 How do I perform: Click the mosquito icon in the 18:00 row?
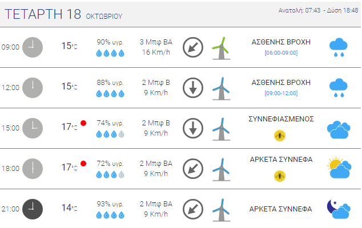280,176
